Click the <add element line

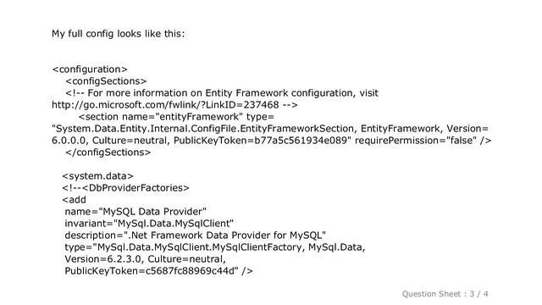pyautogui.click(x=75, y=200)
